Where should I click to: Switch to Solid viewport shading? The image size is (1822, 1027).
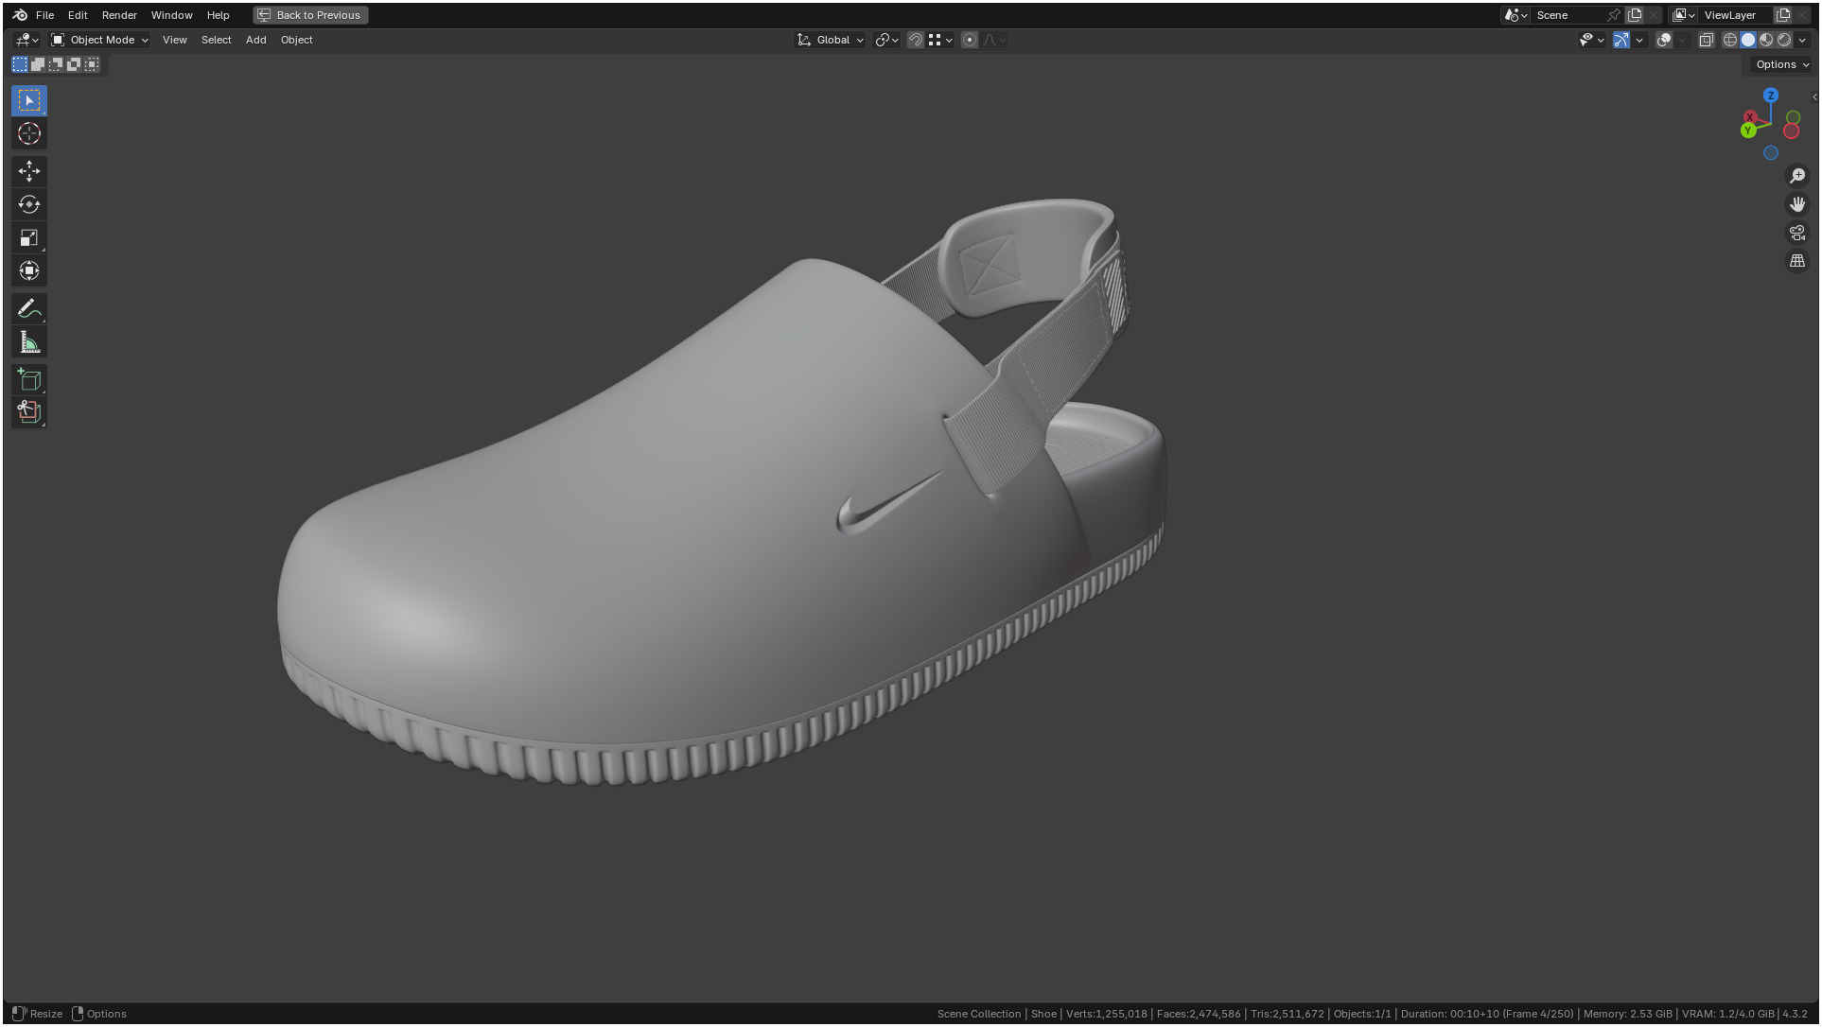pos(1748,40)
